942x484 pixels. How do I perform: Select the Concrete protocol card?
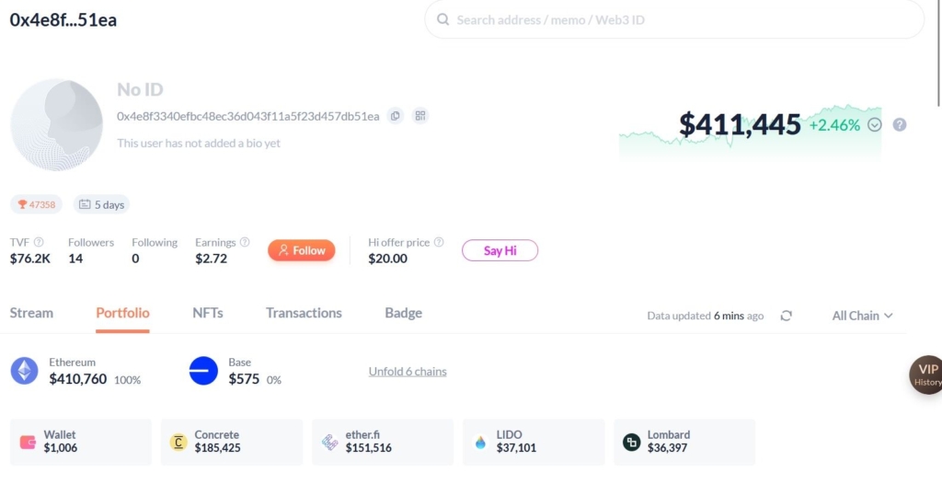pyautogui.click(x=232, y=442)
